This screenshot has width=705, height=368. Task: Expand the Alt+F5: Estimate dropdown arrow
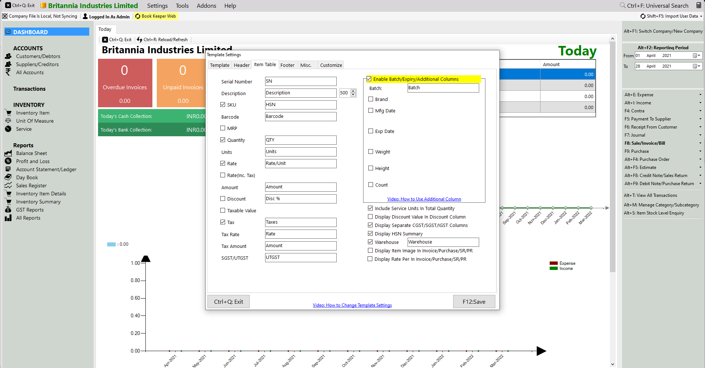pyautogui.click(x=700, y=167)
